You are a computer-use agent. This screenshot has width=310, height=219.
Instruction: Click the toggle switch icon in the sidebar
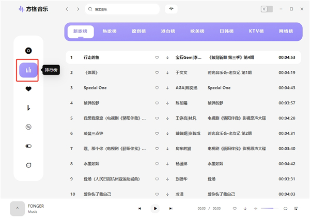(x=28, y=146)
